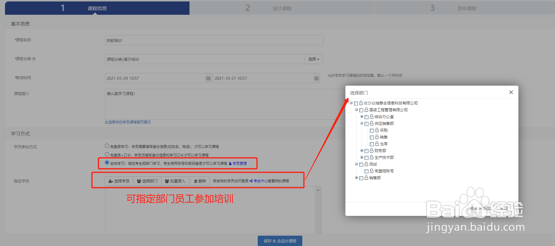555x246 pixels.
Task: Check the 长沙众城泰合信息科技有限公司 checkbox
Action: point(356,103)
